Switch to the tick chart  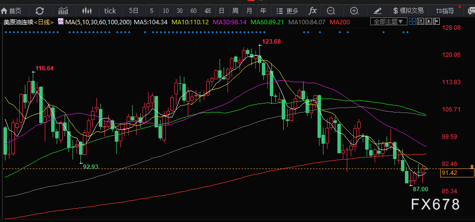pyautogui.click(x=110, y=11)
